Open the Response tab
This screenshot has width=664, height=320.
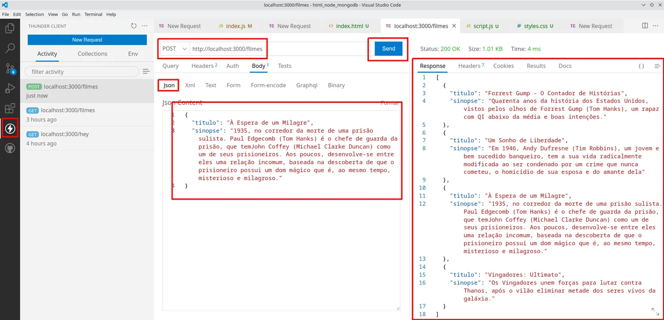[x=433, y=66]
